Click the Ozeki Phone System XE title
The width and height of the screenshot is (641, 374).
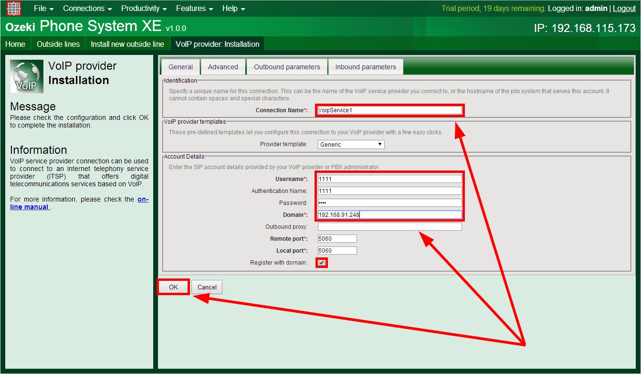pos(96,27)
